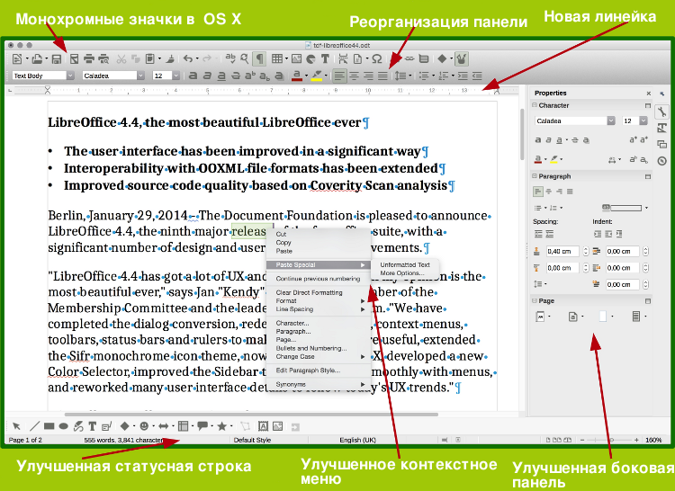The image size is (675, 491).
Task: Apply superscript from the formatting toolbar
Action: pos(250,76)
